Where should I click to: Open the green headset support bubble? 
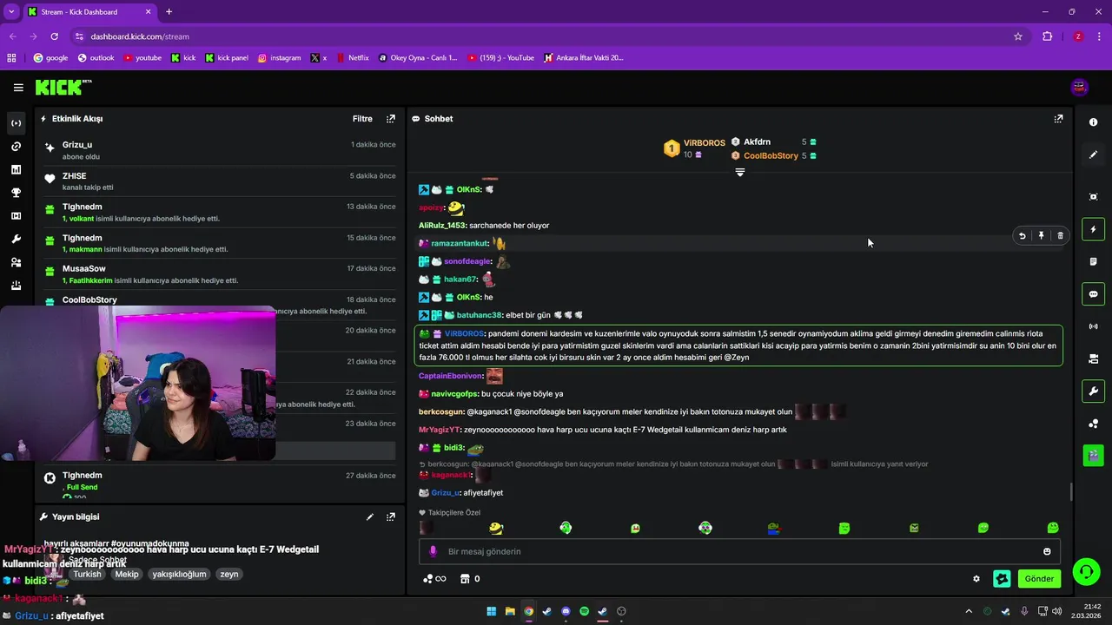coord(1086,572)
